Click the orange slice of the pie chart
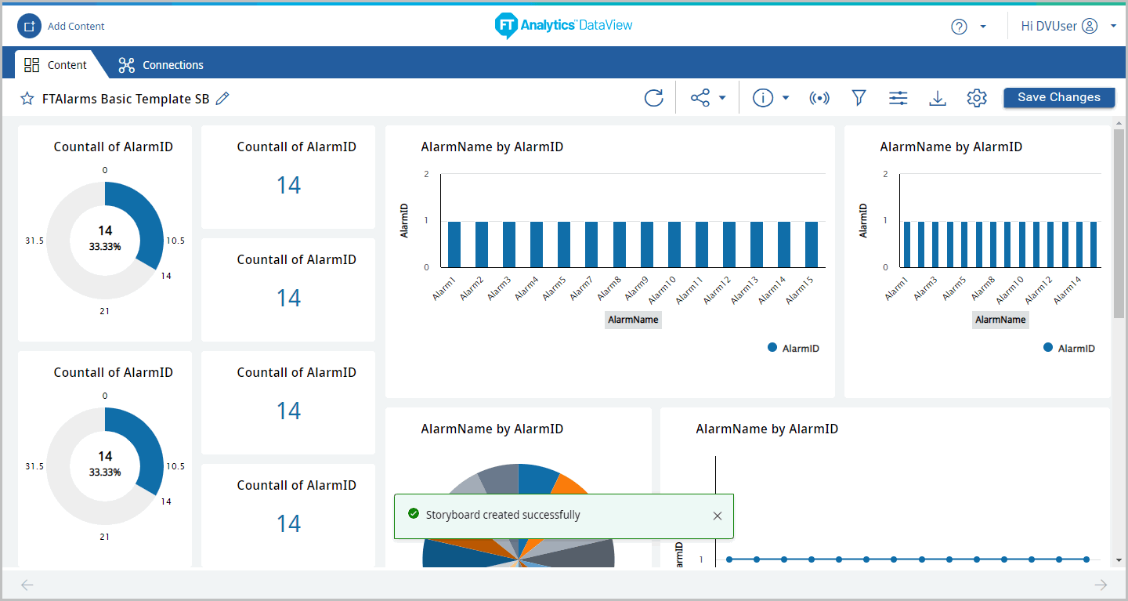 click(569, 483)
